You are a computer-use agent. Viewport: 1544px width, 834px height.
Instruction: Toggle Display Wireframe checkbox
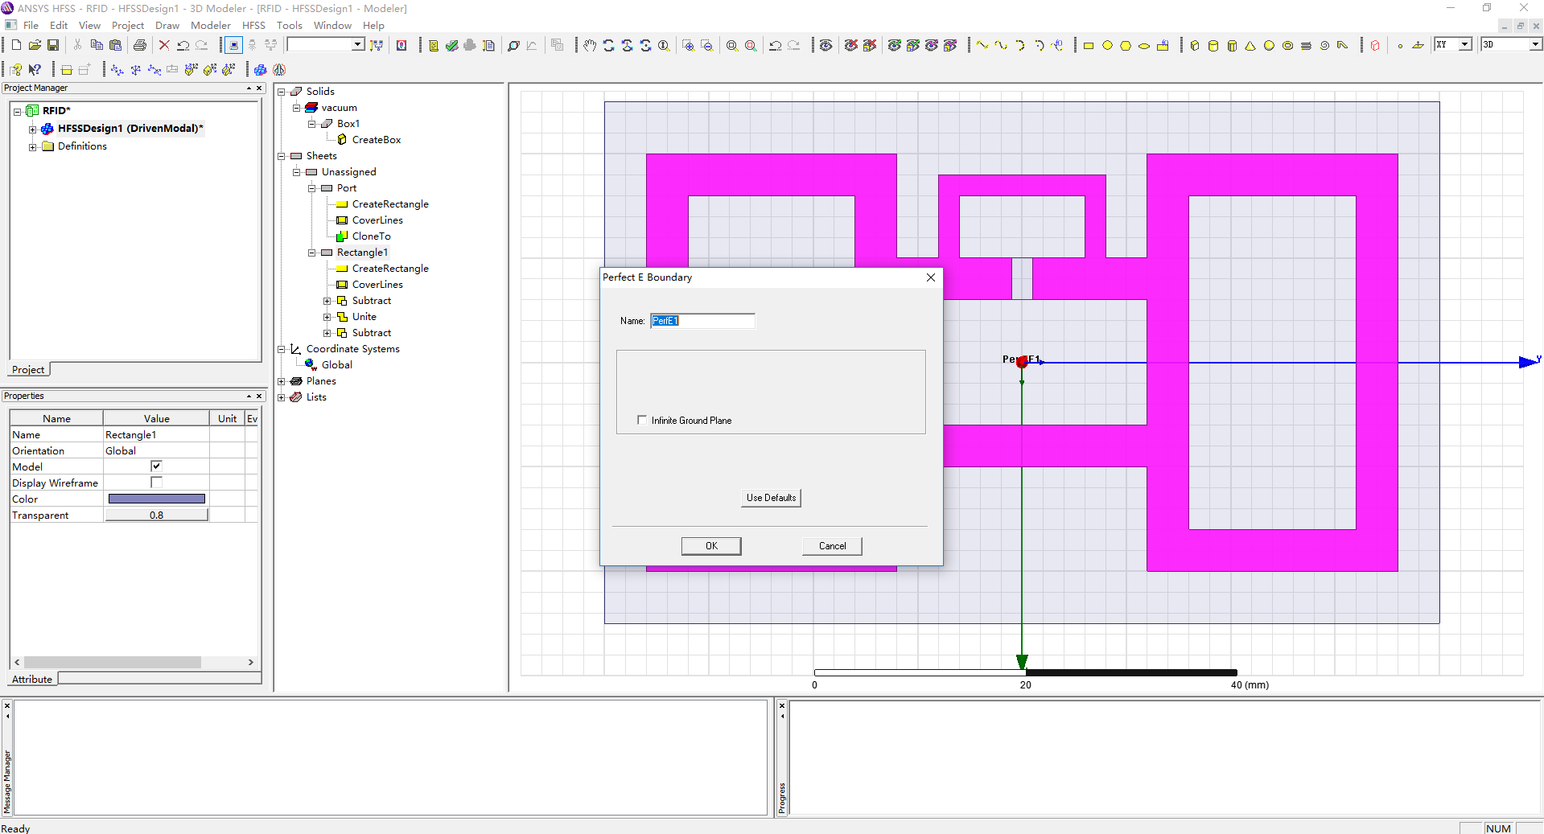point(156,483)
